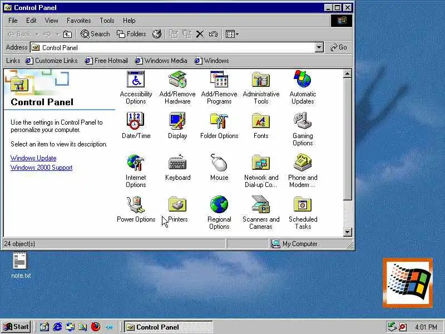
Task: Click the History toolbar icon
Action: pyautogui.click(x=157, y=34)
